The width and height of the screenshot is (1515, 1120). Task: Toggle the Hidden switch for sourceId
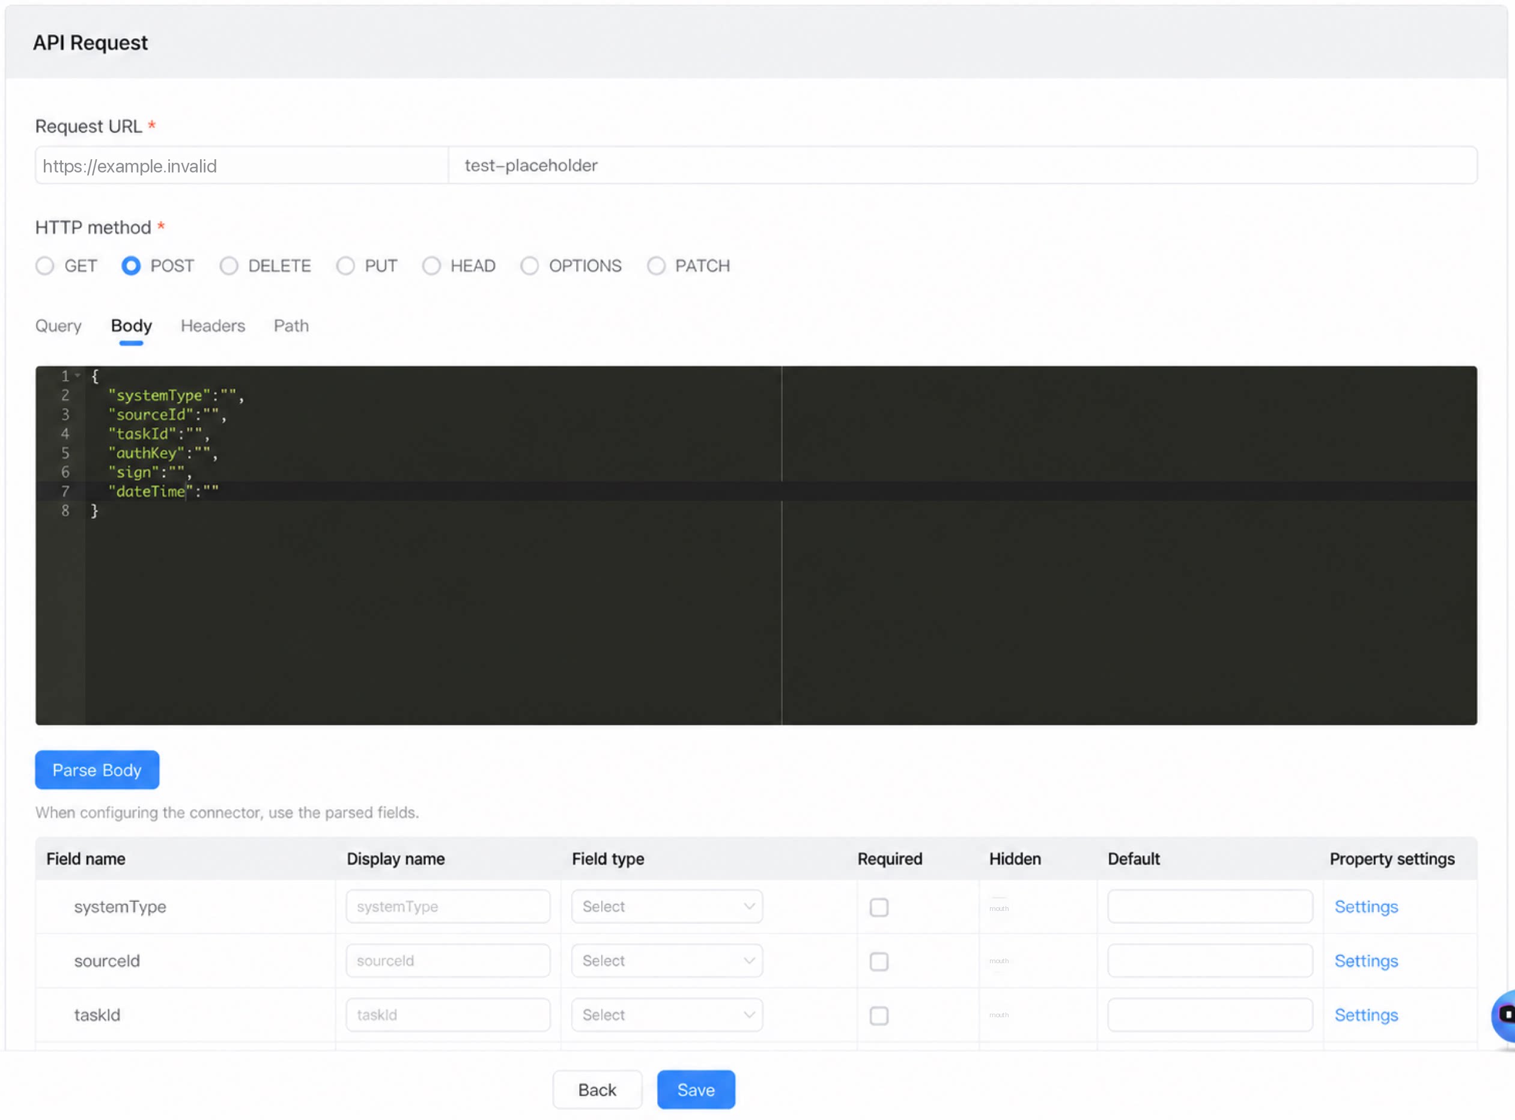coord(999,961)
